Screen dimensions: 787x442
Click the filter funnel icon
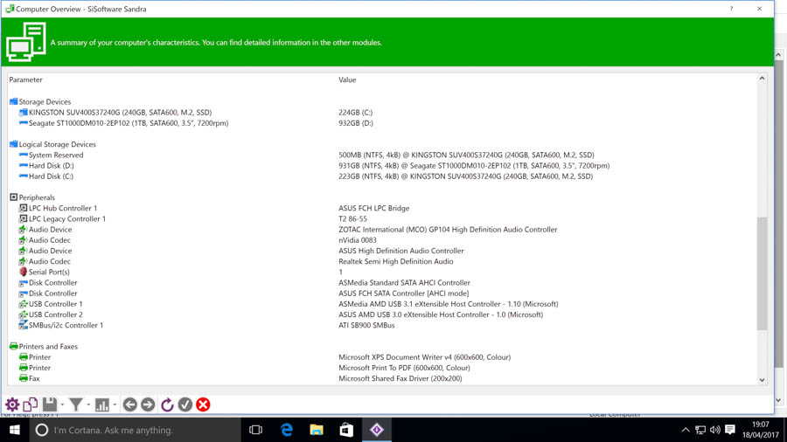[76, 404]
